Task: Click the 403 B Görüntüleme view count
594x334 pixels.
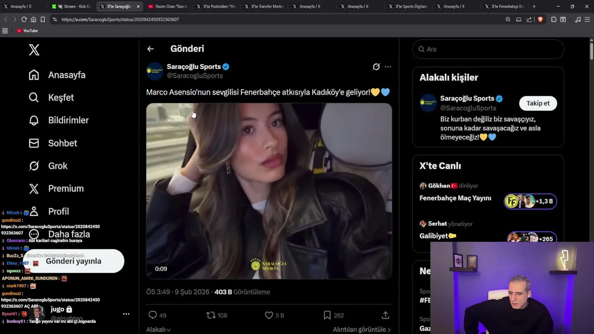Action: [242, 292]
